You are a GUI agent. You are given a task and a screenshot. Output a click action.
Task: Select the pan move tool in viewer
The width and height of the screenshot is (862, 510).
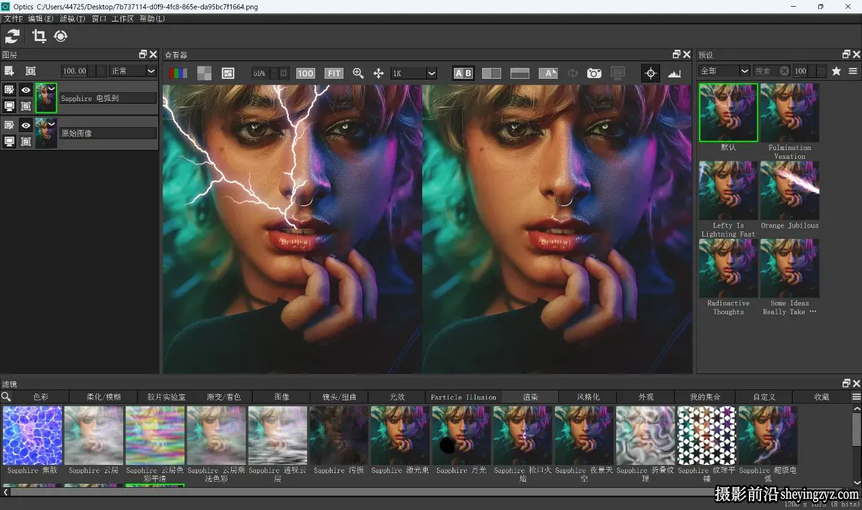[378, 73]
